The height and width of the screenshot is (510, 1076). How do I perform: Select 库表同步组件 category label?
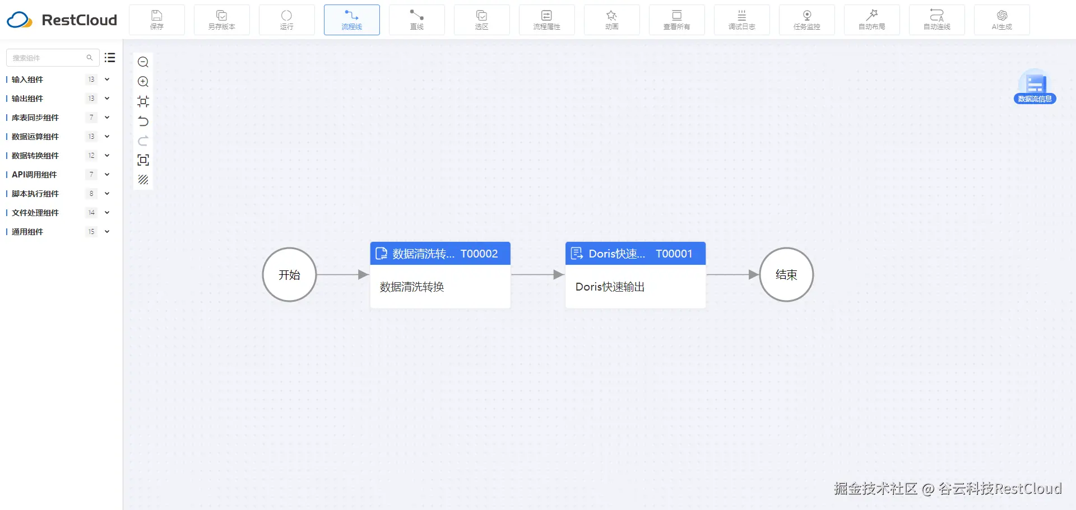(x=35, y=118)
